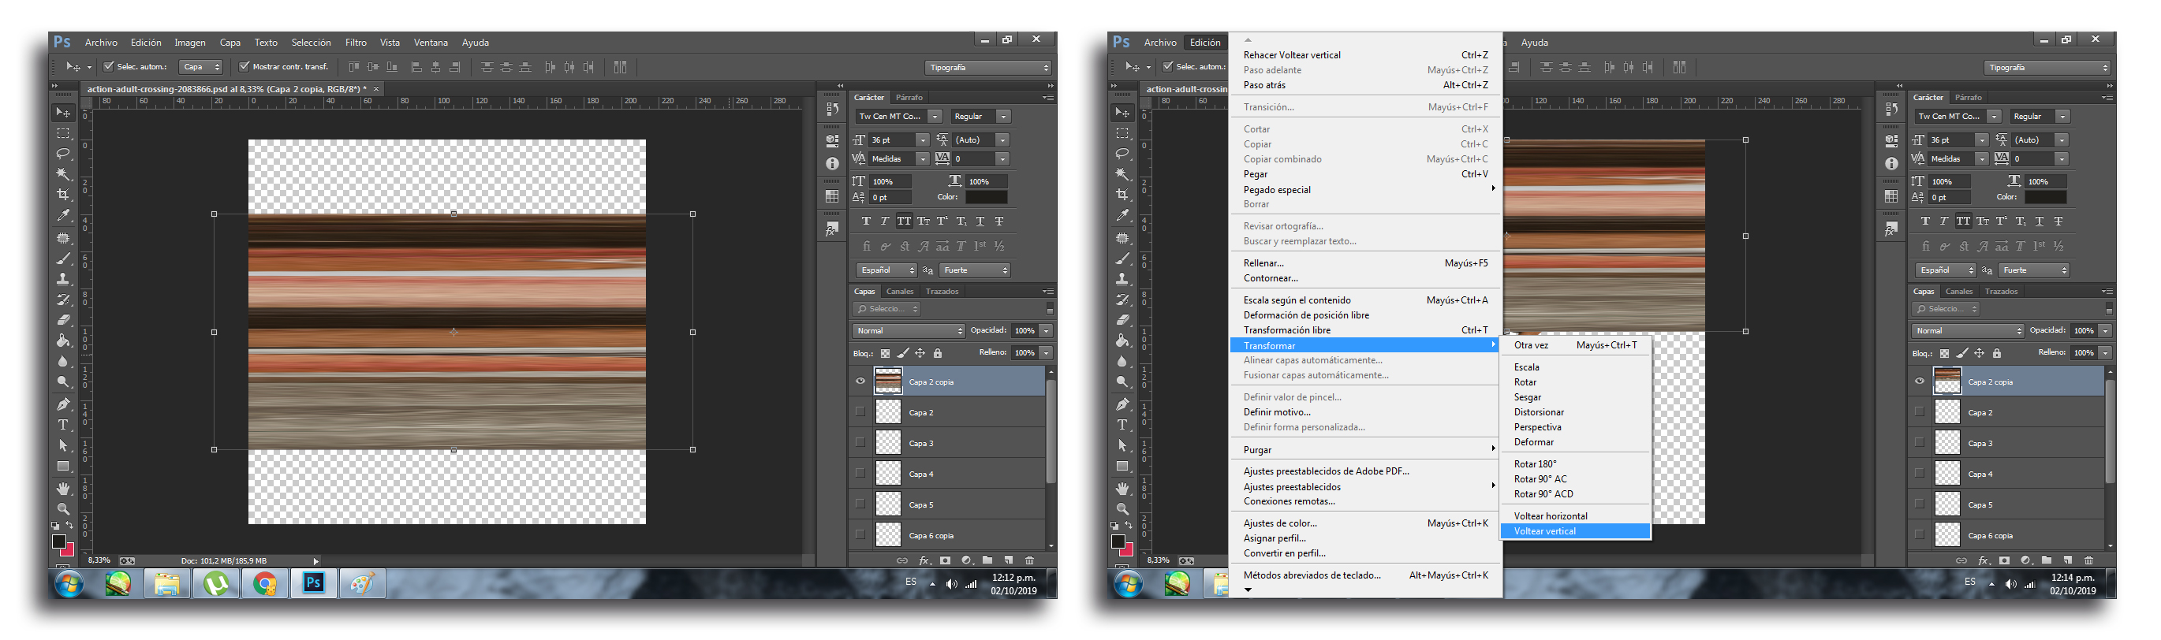This screenshot has width=2161, height=640.
Task: Click background red color swatch in right window
Action: tap(1128, 551)
